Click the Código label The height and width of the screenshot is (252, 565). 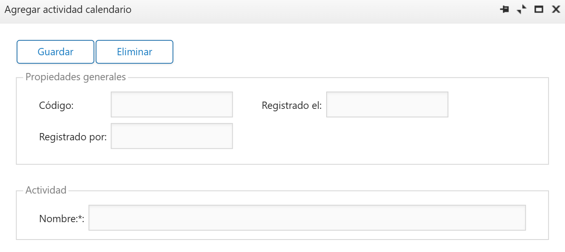pyautogui.click(x=56, y=106)
